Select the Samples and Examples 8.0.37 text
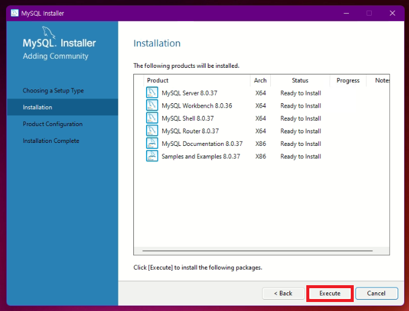The image size is (409, 311). [201, 157]
